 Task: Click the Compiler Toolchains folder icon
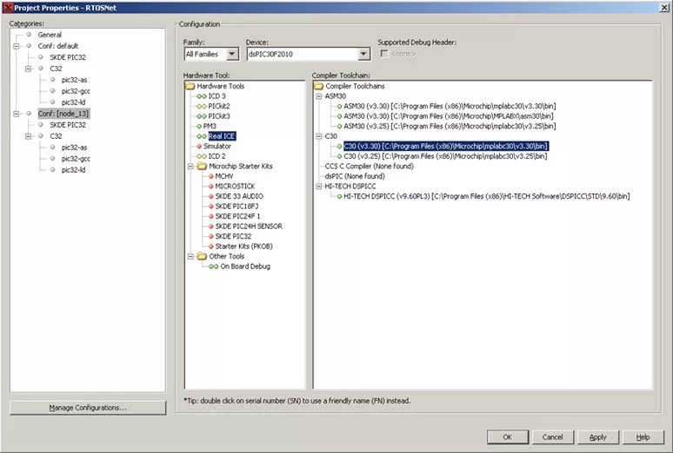pyautogui.click(x=318, y=86)
